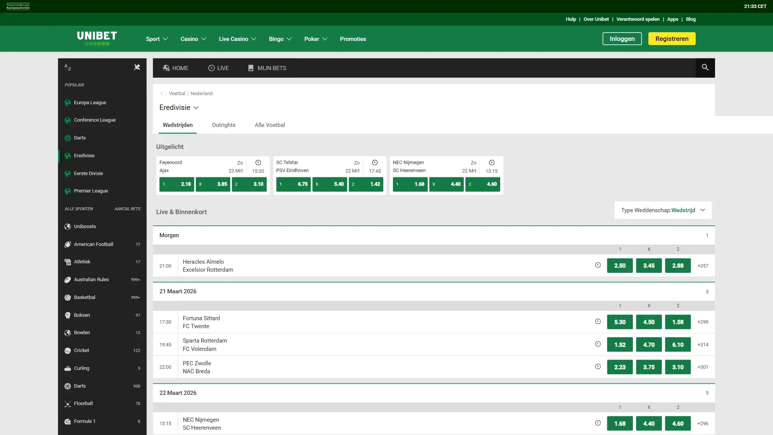Collapse the 22 Maart 2026 section
The width and height of the screenshot is (773, 435).
(433, 393)
